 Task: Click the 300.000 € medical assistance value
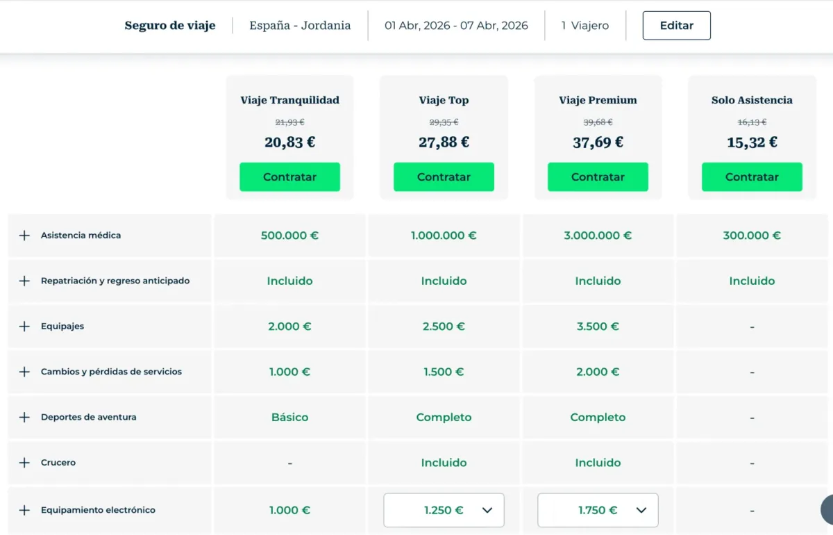752,236
